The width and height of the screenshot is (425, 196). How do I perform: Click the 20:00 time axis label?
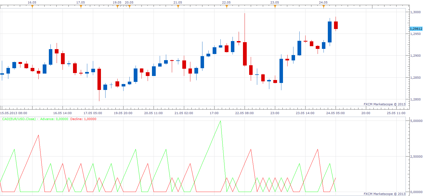pos(366,113)
